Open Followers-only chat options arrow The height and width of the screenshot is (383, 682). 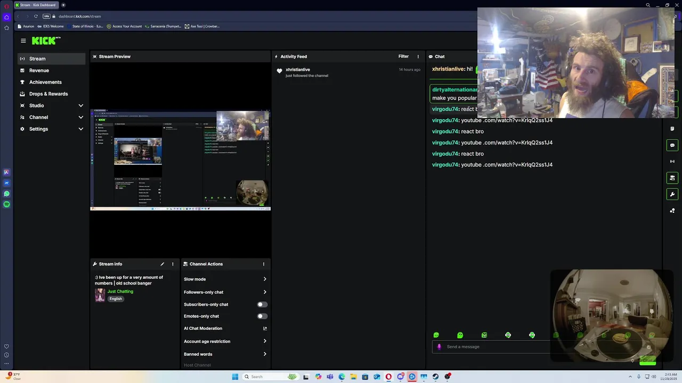265,292
